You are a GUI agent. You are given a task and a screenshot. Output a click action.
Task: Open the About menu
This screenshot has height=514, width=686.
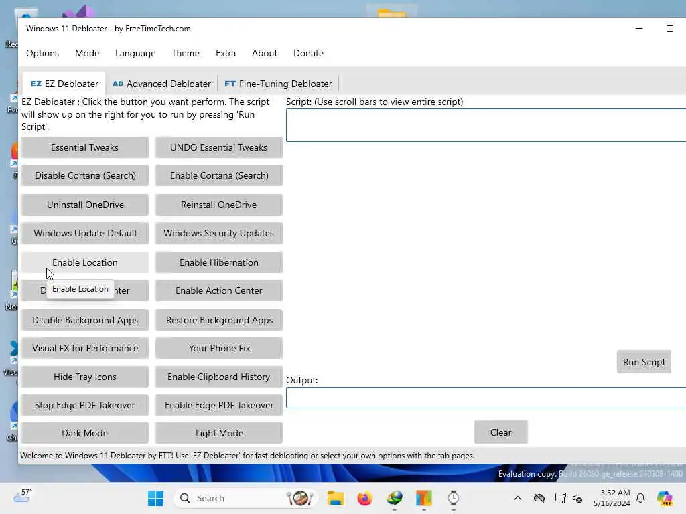(264, 54)
